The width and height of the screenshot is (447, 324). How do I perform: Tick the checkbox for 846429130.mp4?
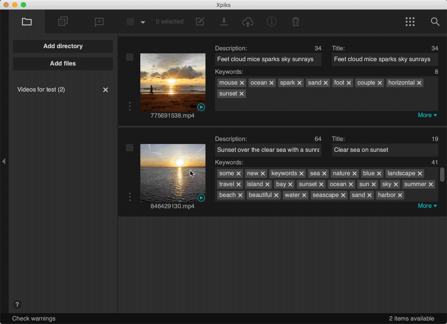pos(129,148)
